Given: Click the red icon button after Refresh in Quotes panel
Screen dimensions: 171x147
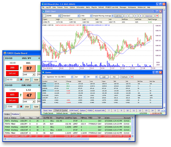Looking at the screenshot, I should [x=132, y=77].
